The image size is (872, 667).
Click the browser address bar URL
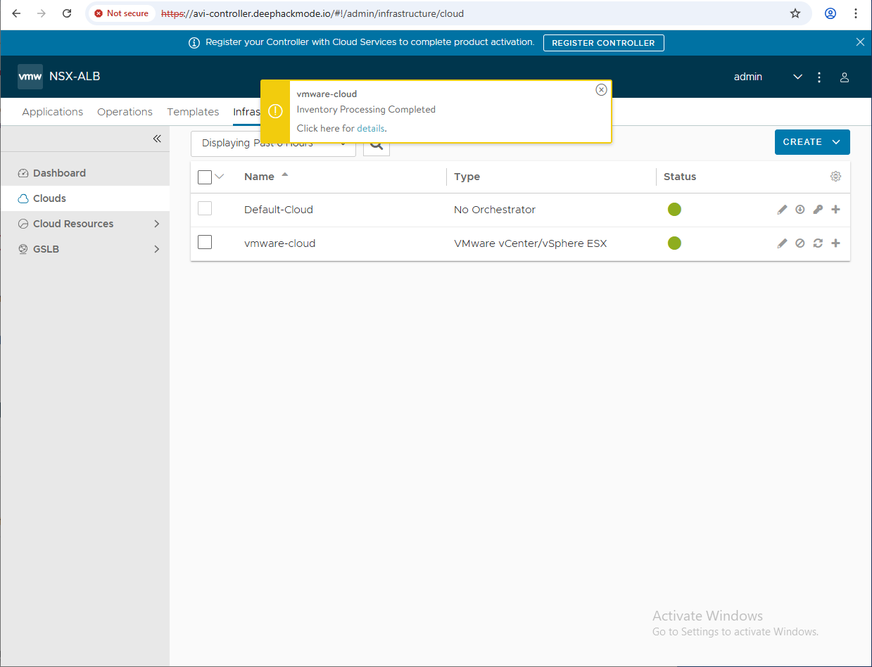pyautogui.click(x=312, y=13)
